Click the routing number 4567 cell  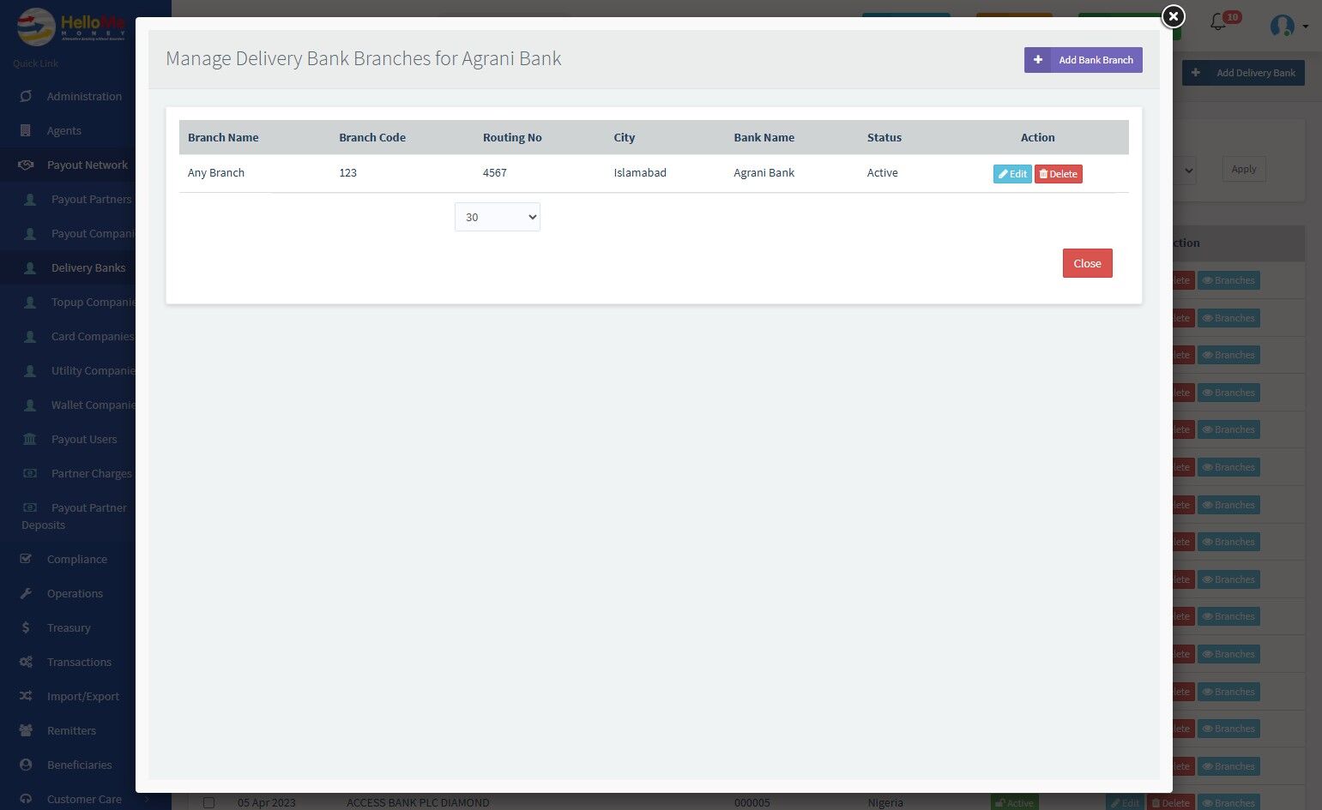pos(495,172)
